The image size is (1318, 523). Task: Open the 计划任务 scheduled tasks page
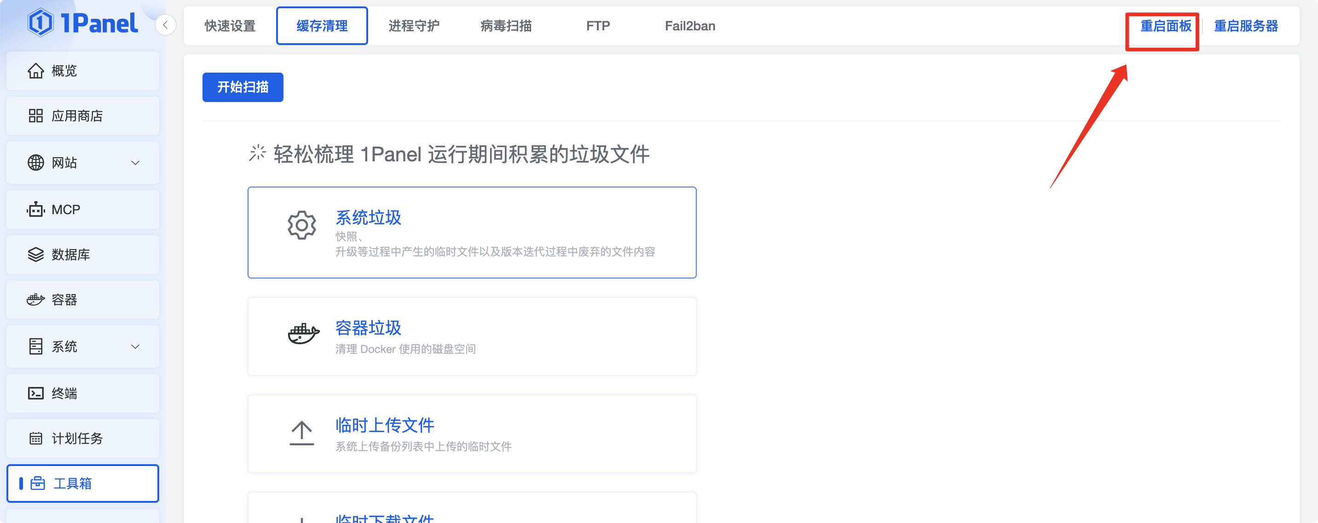pyautogui.click(x=82, y=438)
